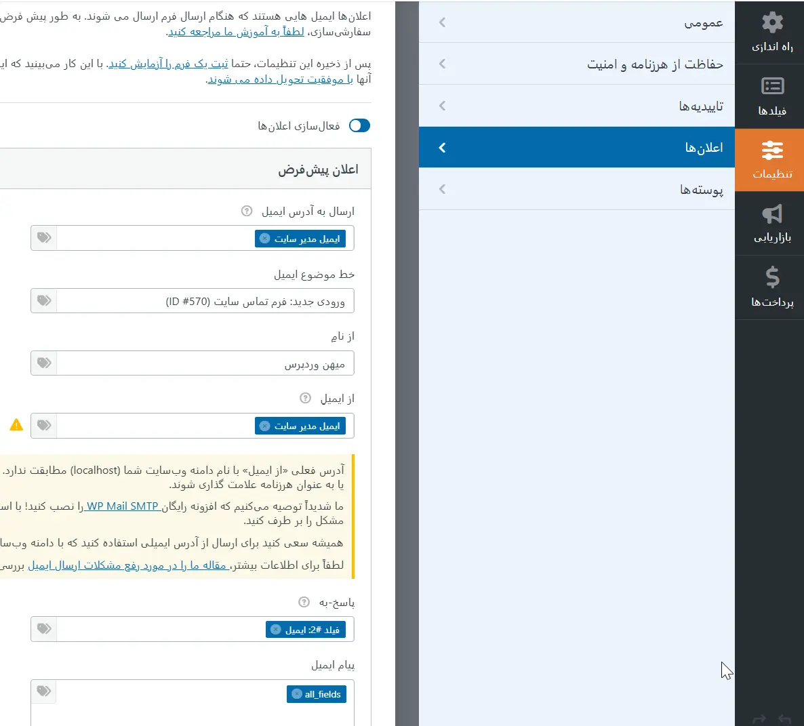804x726 pixels.
Task: Select اعلان‌ها menu item
Action: click(577, 148)
